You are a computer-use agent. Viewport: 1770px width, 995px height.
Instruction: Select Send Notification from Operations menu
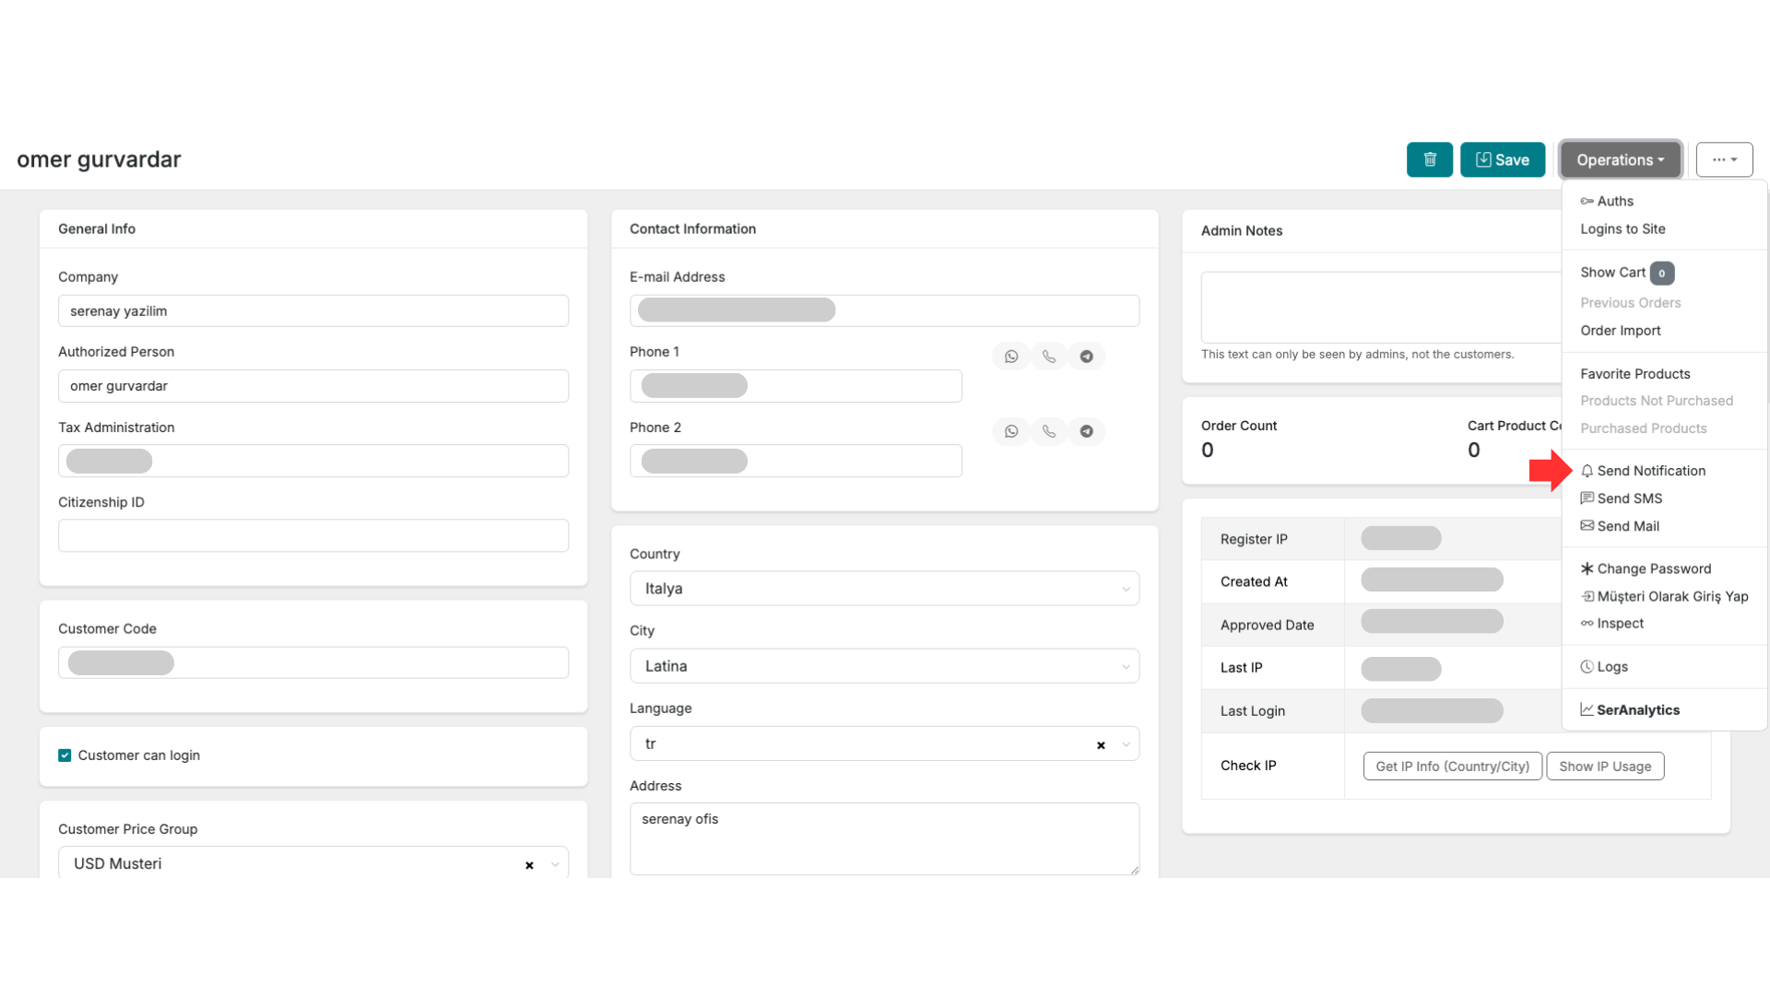[x=1650, y=471]
